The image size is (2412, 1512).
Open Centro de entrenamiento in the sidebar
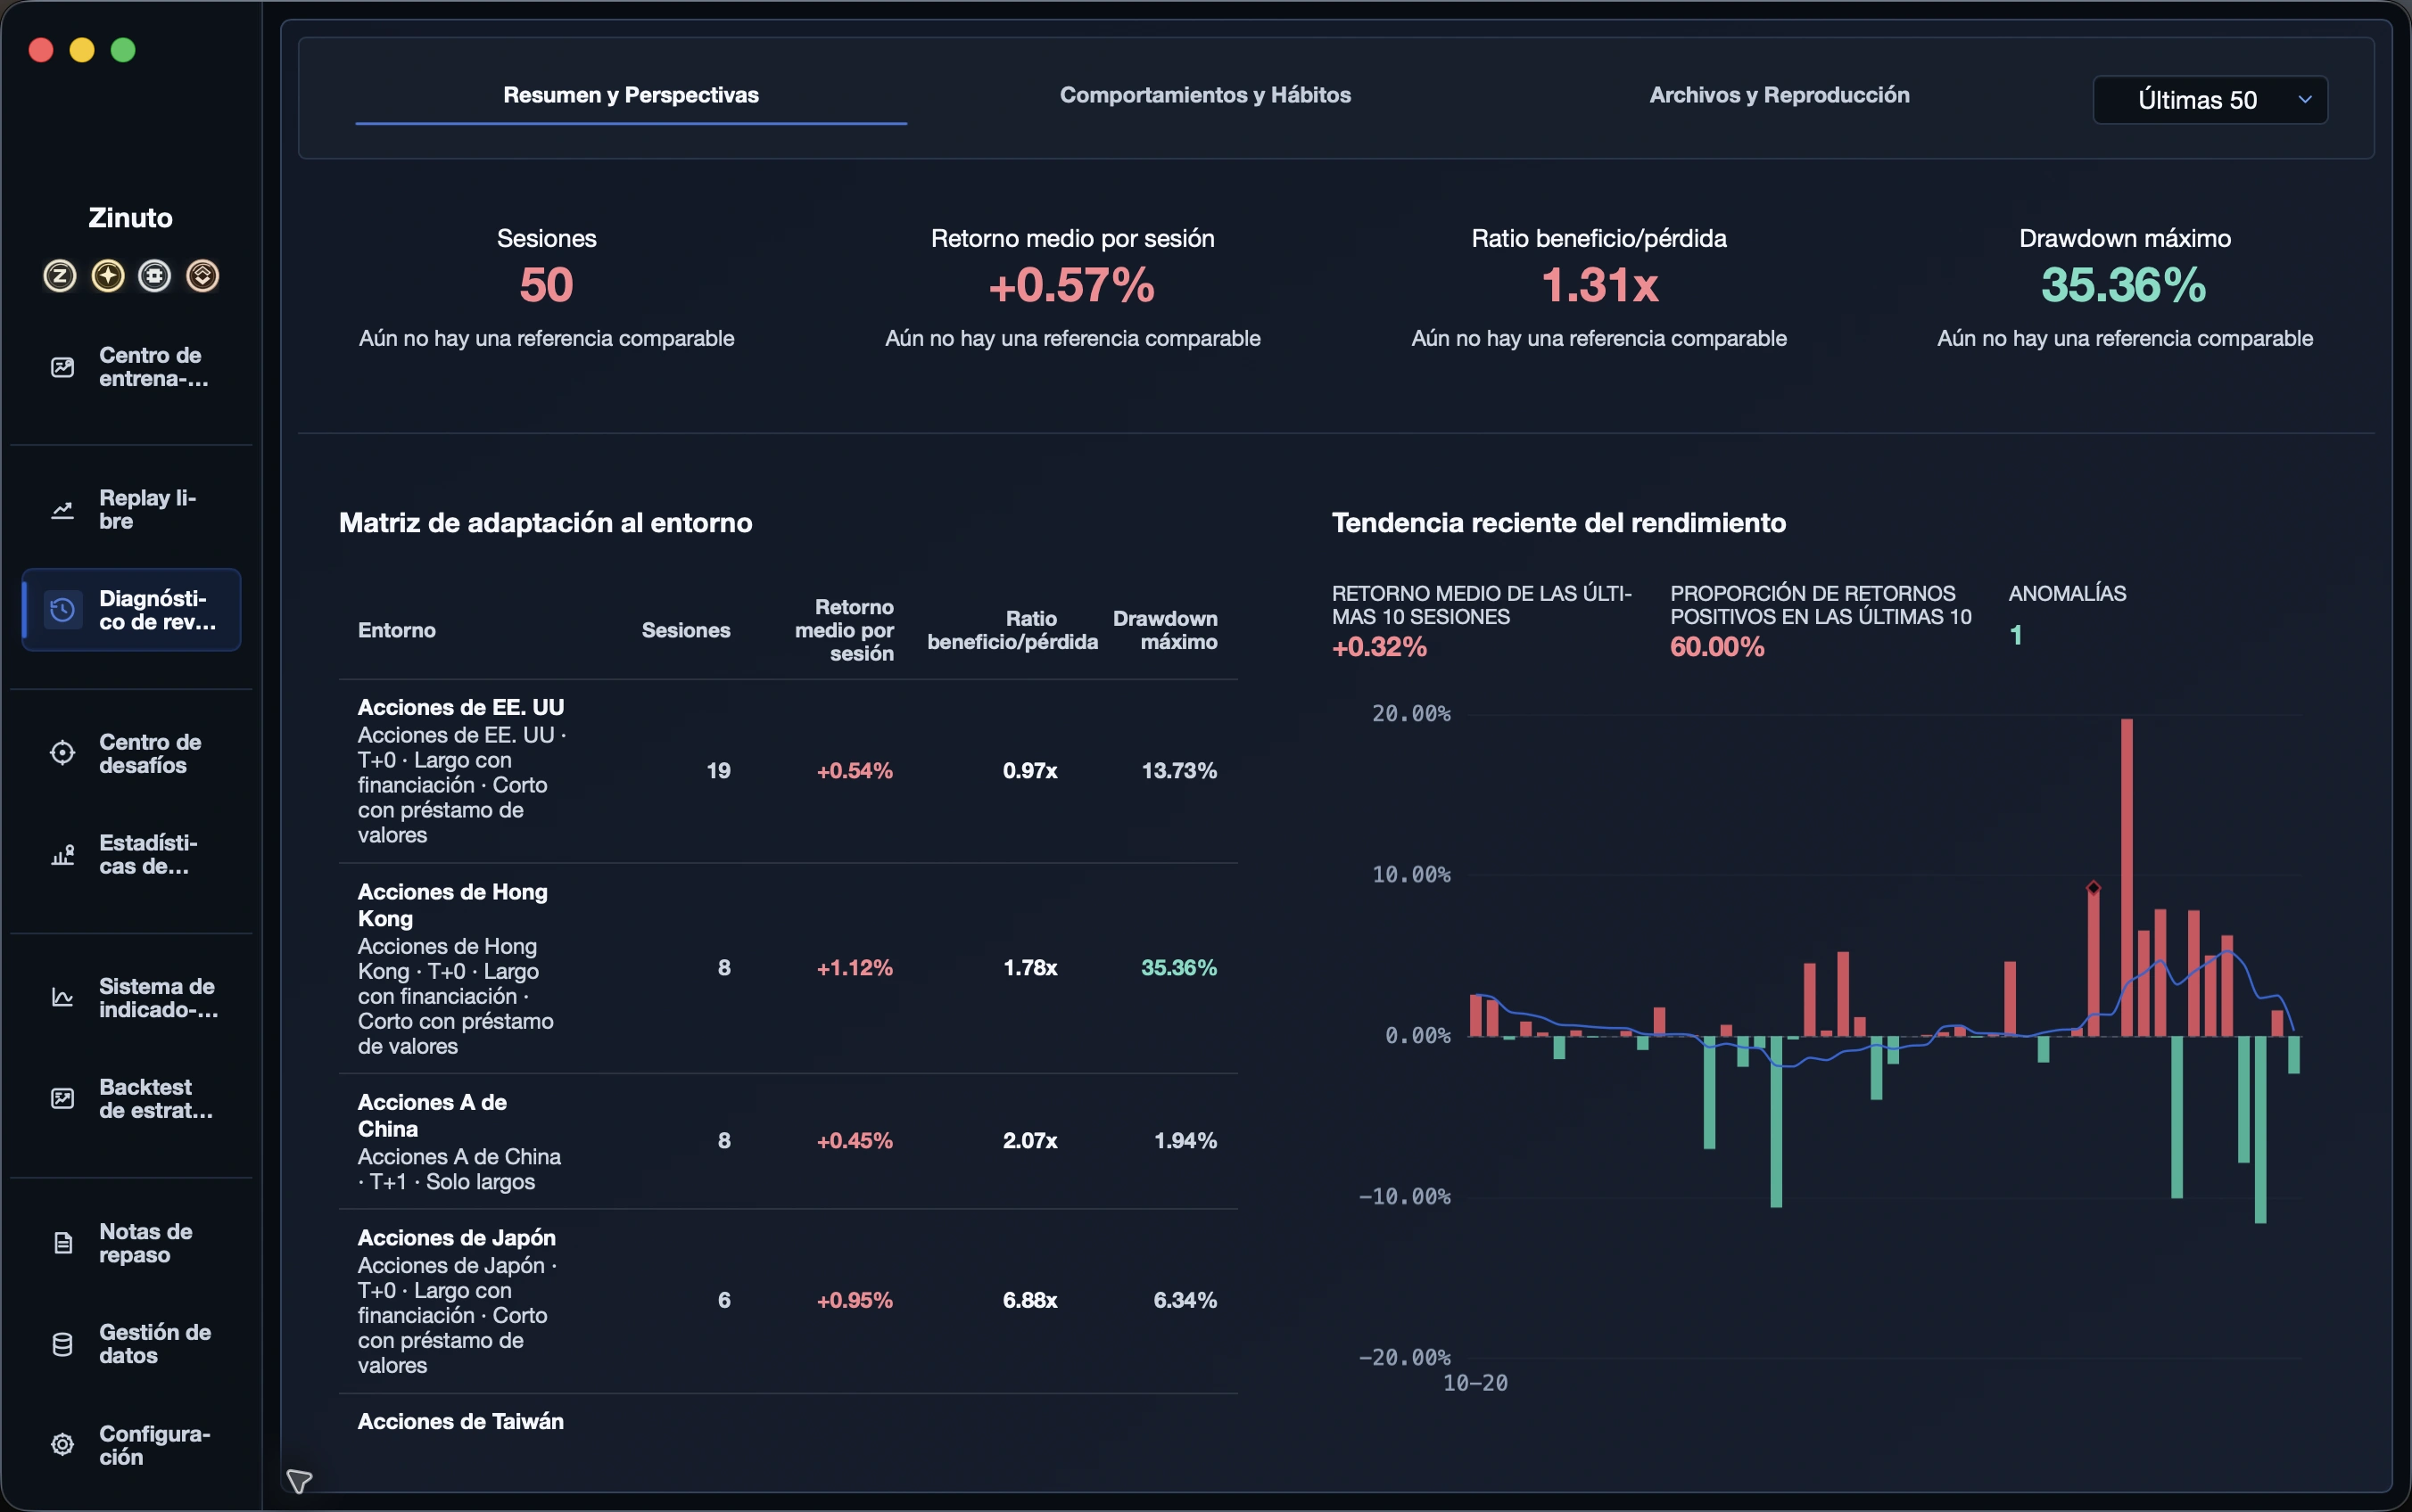click(x=131, y=367)
